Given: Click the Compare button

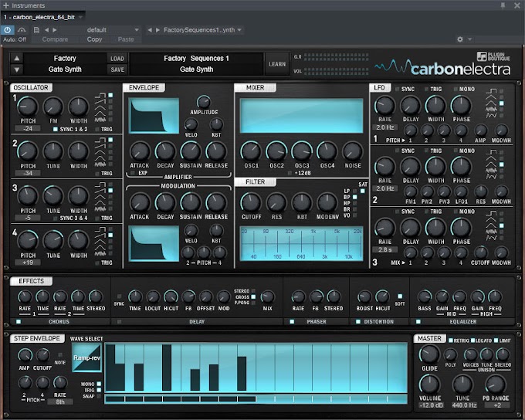Looking at the screenshot, I should pyautogui.click(x=55, y=39).
